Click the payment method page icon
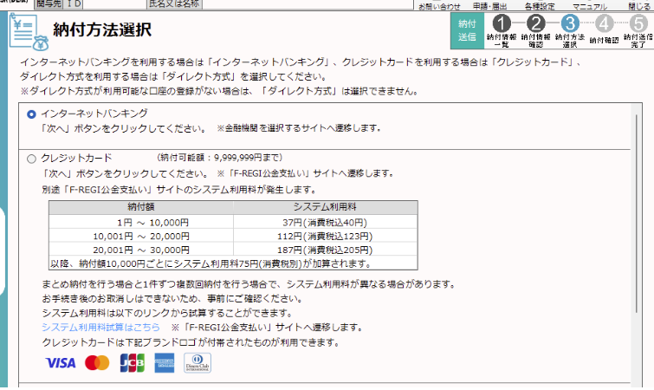 (28, 31)
